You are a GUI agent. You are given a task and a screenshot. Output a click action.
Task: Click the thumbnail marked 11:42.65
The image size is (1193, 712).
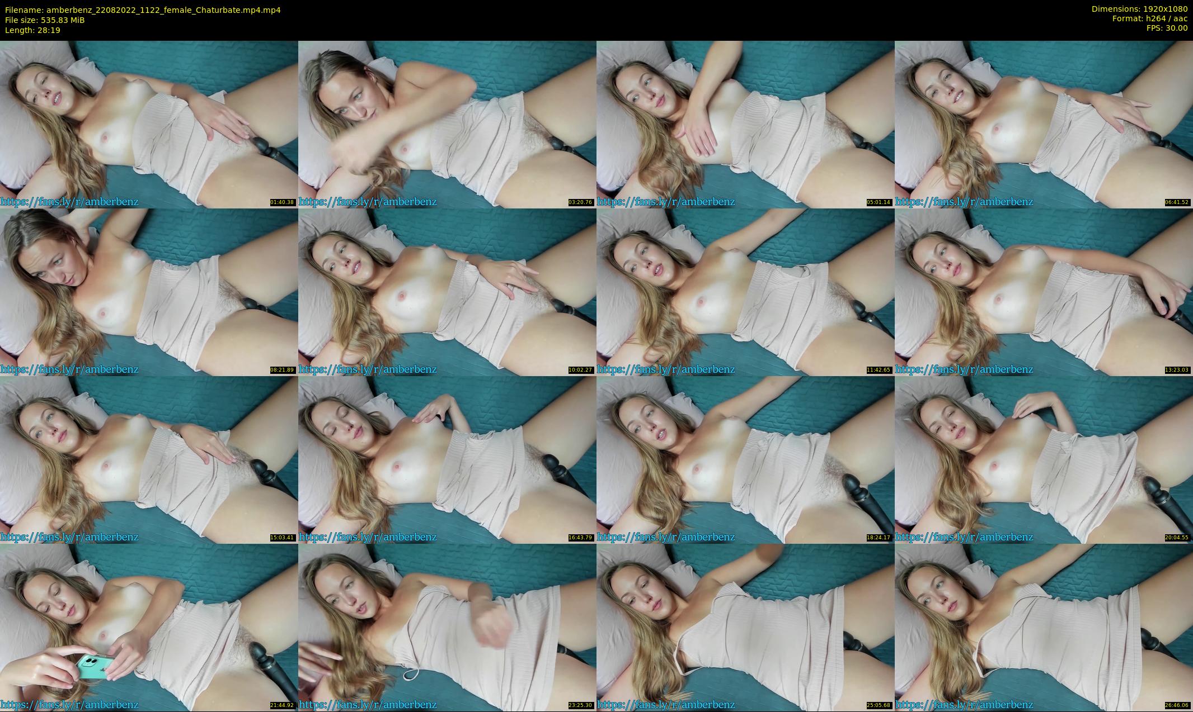[x=745, y=292]
